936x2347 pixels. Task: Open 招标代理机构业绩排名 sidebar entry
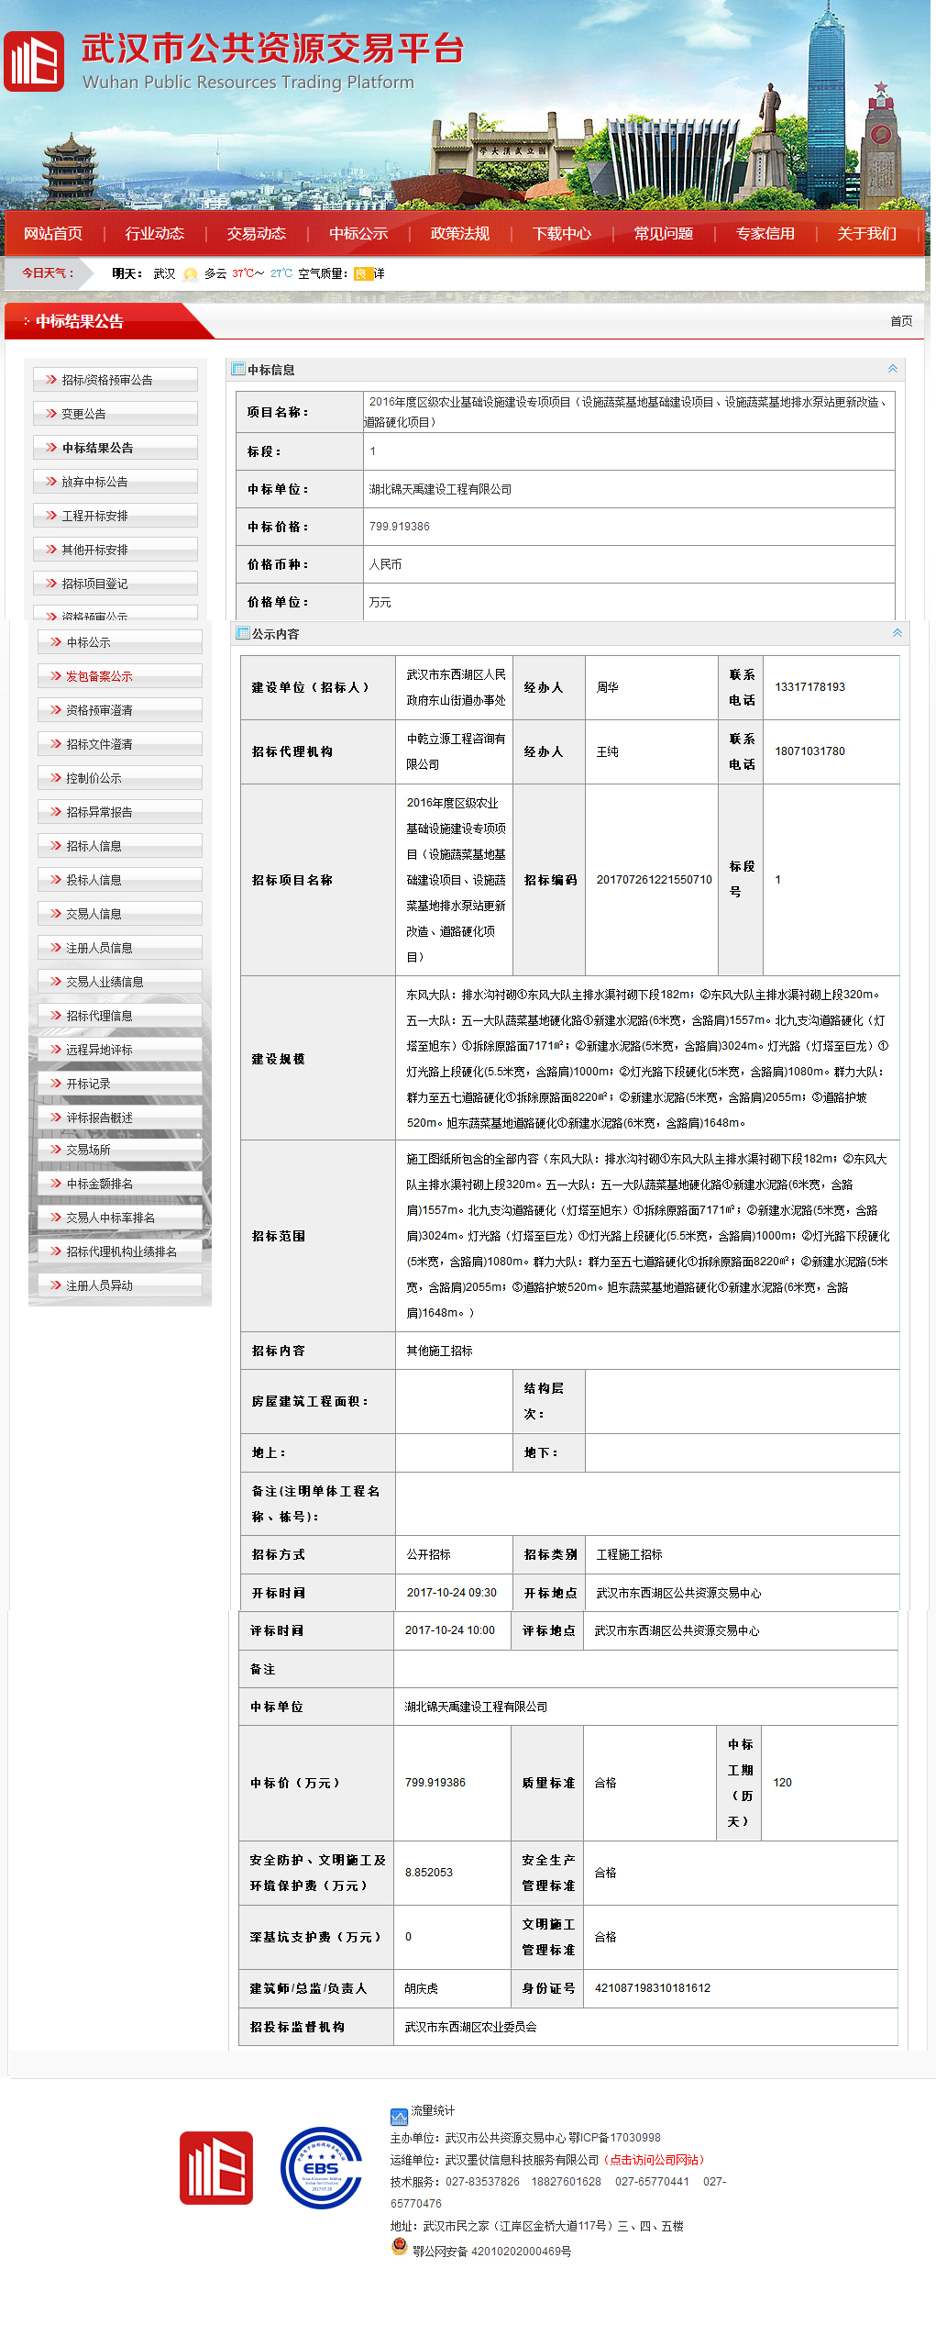121,1251
